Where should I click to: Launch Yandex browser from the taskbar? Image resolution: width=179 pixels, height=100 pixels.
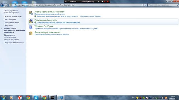coord(20,97)
